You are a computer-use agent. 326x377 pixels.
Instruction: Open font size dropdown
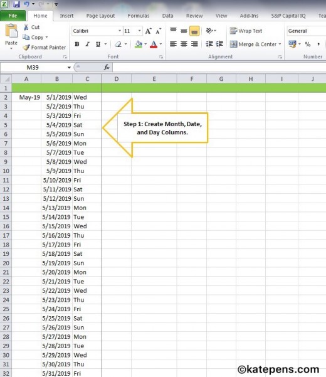[139, 31]
